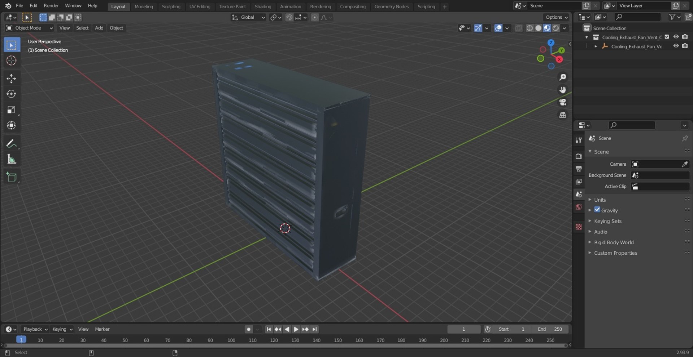Pick the Measure tool
Screen dimensions: 693x357
tap(11, 159)
